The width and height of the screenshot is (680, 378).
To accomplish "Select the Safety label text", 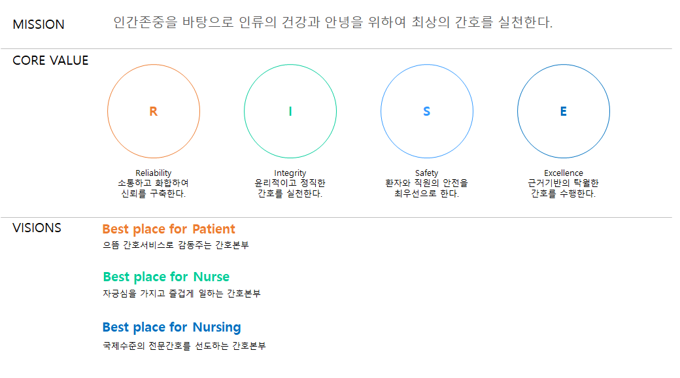I will click(x=427, y=173).
